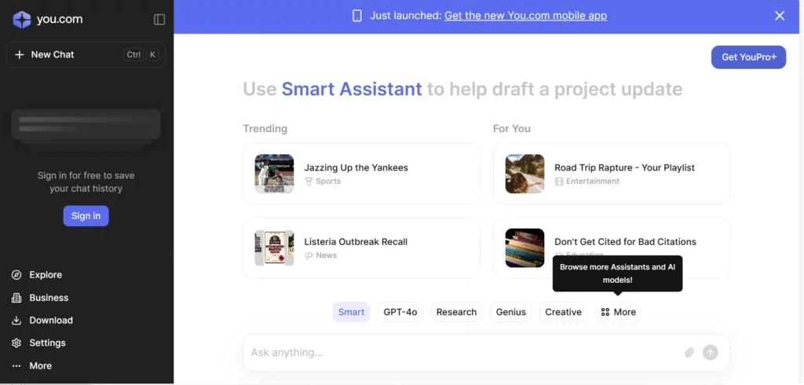
Task: Click the you.com brand name text
Action: 60,20
